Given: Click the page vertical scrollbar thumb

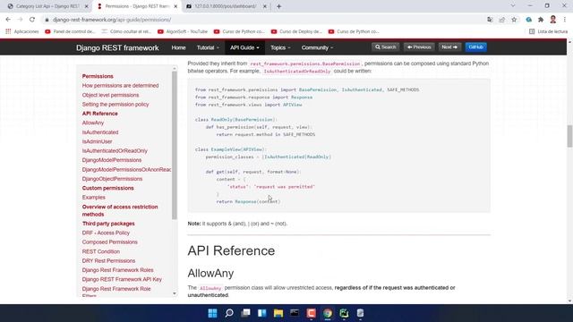Looking at the screenshot, I should tap(569, 136).
